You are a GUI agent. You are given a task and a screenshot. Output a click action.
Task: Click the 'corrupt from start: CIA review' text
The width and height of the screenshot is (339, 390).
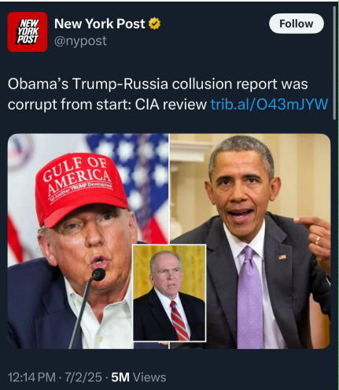[x=107, y=104]
